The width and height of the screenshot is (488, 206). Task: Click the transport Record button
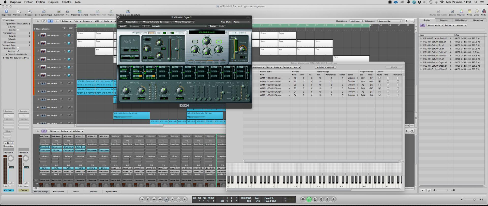[x=185, y=199]
